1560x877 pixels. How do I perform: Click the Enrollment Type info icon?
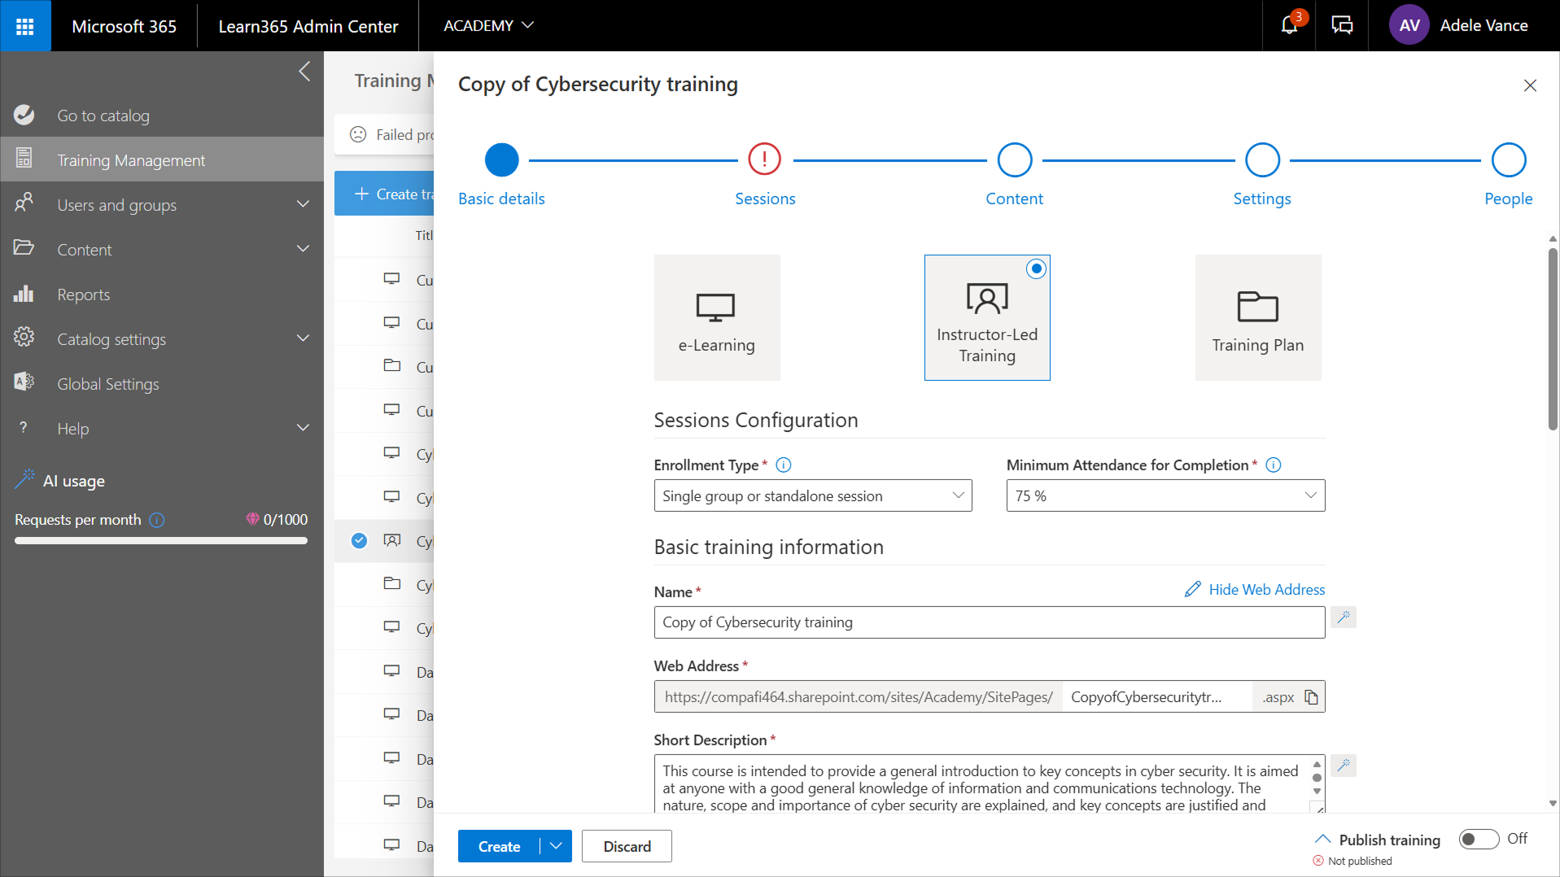[784, 465]
